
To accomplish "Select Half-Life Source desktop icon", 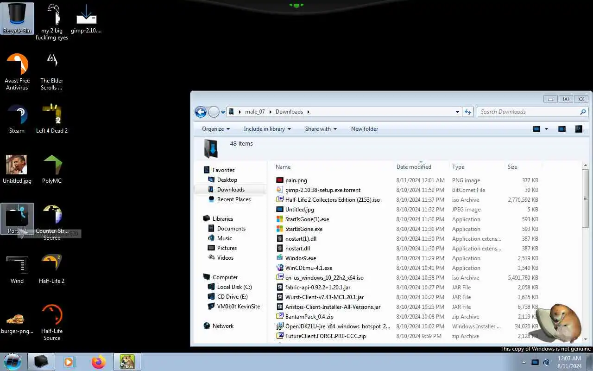I will coord(52,323).
